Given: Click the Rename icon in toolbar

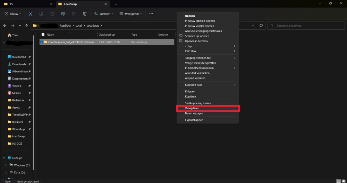Looking at the screenshot, I should click(63, 14).
